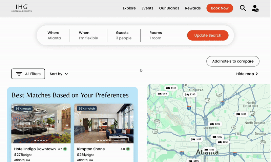Select the $118 map price marker
Image resolution: width=271 pixels, height=162 pixels.
[x=162, y=94]
